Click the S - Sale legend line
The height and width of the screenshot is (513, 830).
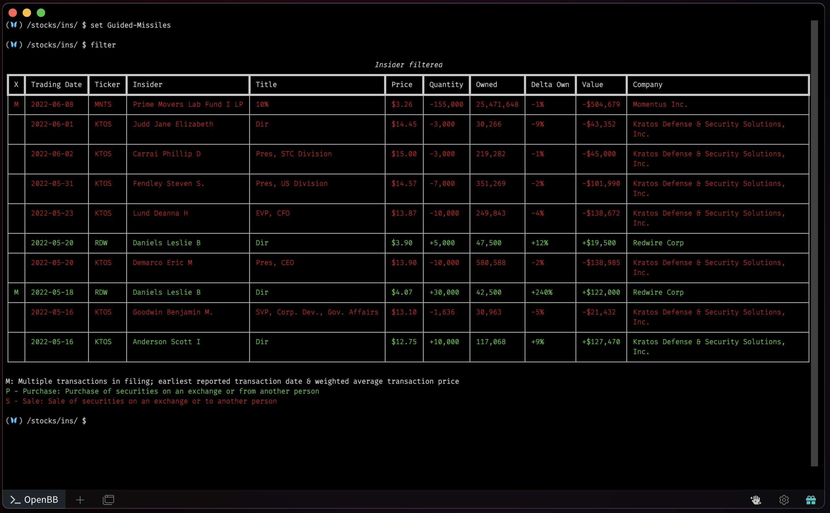[x=141, y=401]
